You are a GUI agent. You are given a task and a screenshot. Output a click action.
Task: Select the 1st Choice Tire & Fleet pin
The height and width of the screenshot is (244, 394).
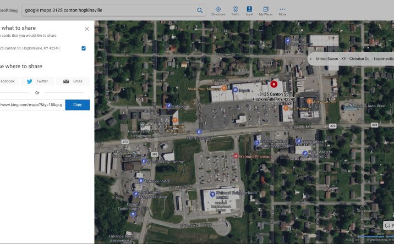[x=135, y=152]
